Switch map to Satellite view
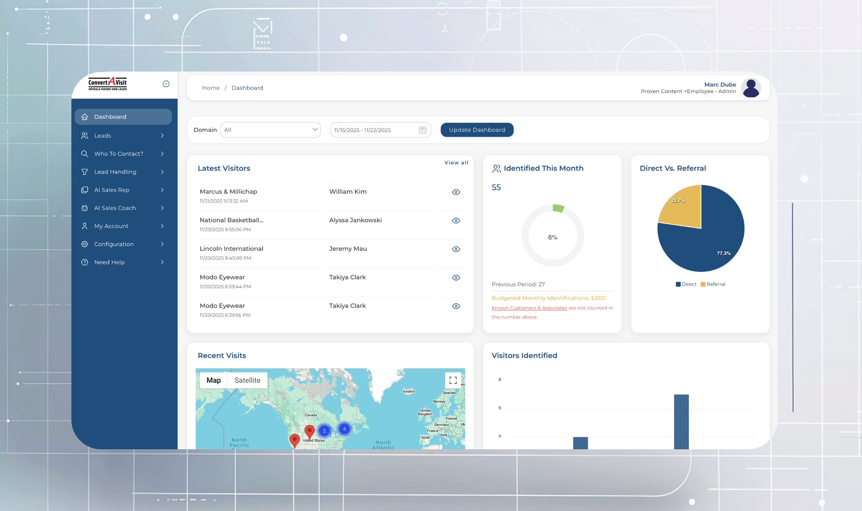 (247, 381)
